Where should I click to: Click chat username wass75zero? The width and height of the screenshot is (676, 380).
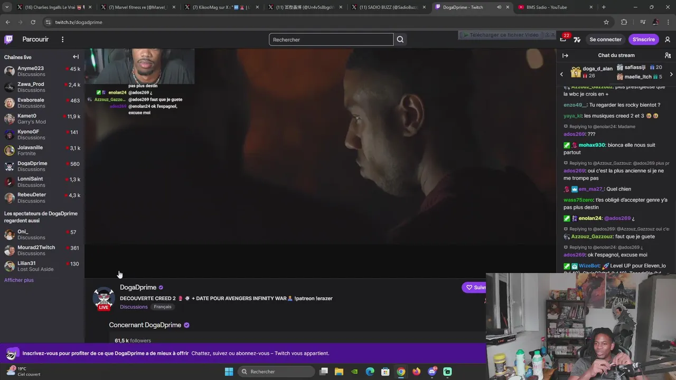(578, 200)
